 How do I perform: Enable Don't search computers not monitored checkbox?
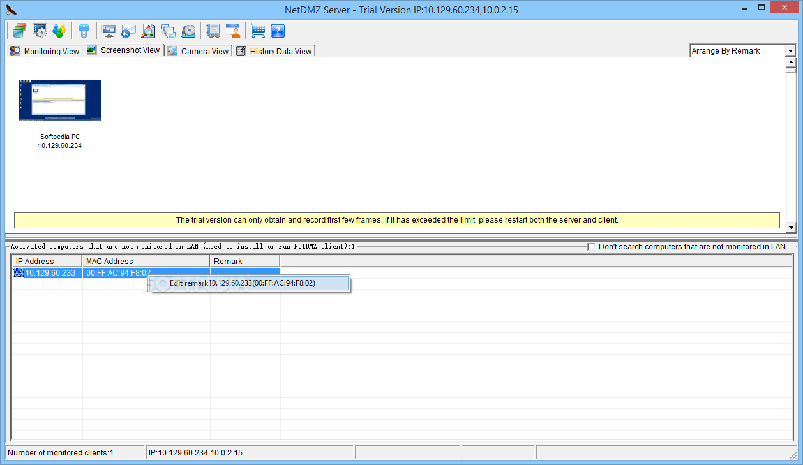[591, 247]
